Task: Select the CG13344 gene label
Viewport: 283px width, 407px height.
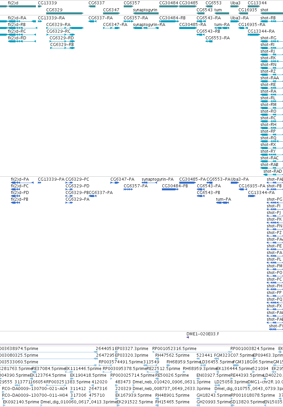Action: tap(257, 3)
